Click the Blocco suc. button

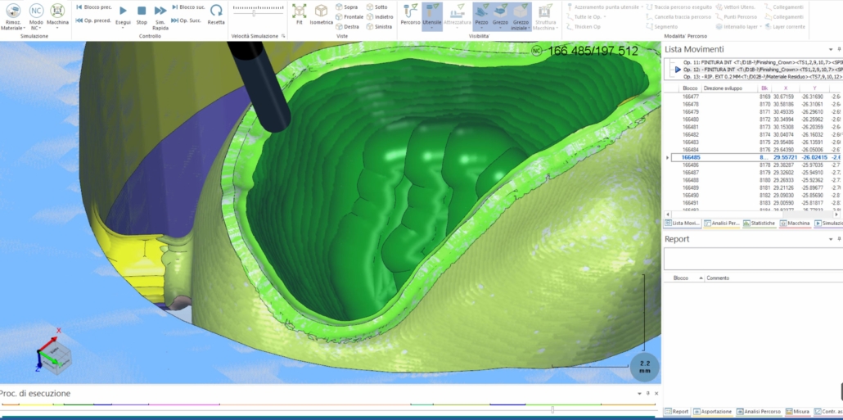coord(188,7)
